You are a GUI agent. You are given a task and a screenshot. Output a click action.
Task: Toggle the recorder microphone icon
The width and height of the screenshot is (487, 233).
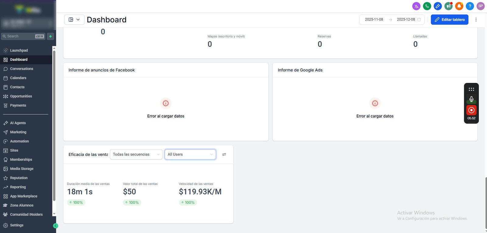click(471, 99)
